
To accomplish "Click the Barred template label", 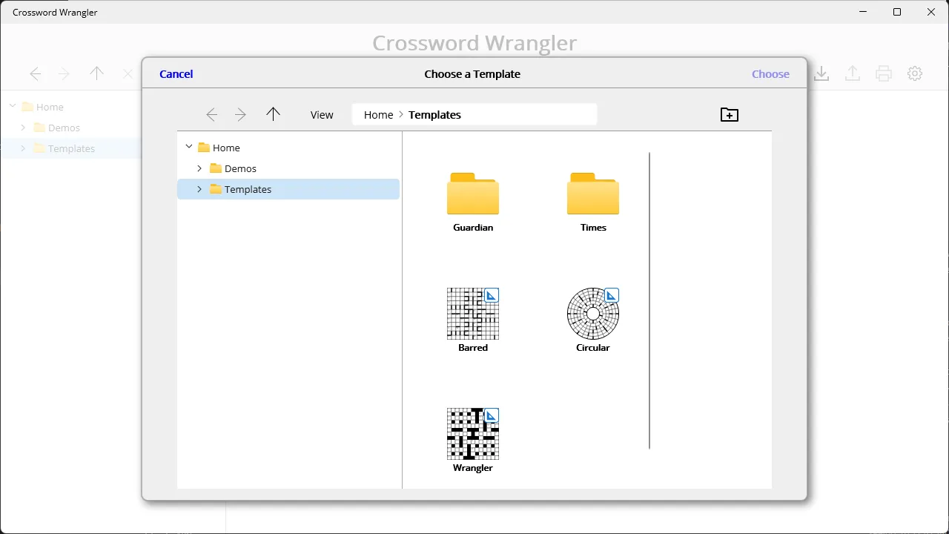I will 473,348.
